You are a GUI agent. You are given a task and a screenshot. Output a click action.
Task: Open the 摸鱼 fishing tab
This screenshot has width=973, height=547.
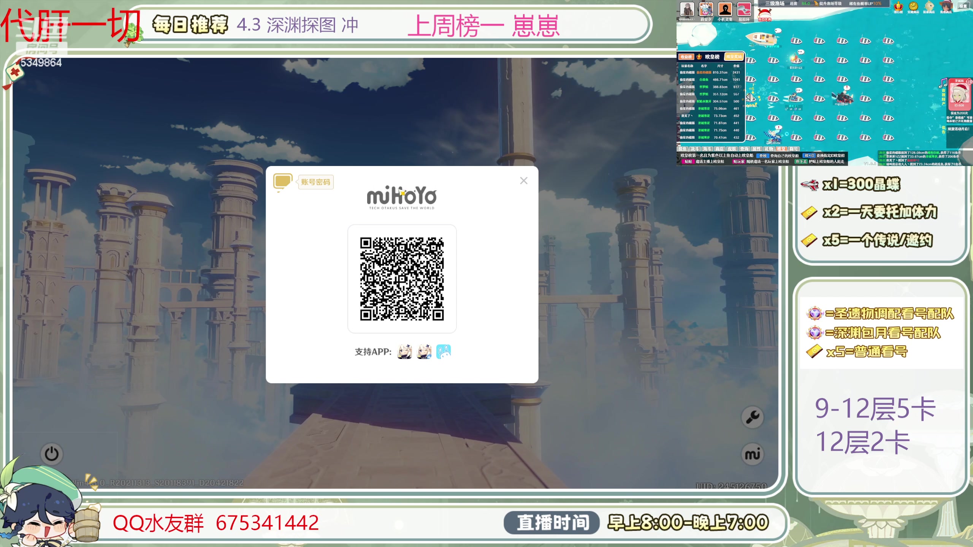tap(682, 149)
